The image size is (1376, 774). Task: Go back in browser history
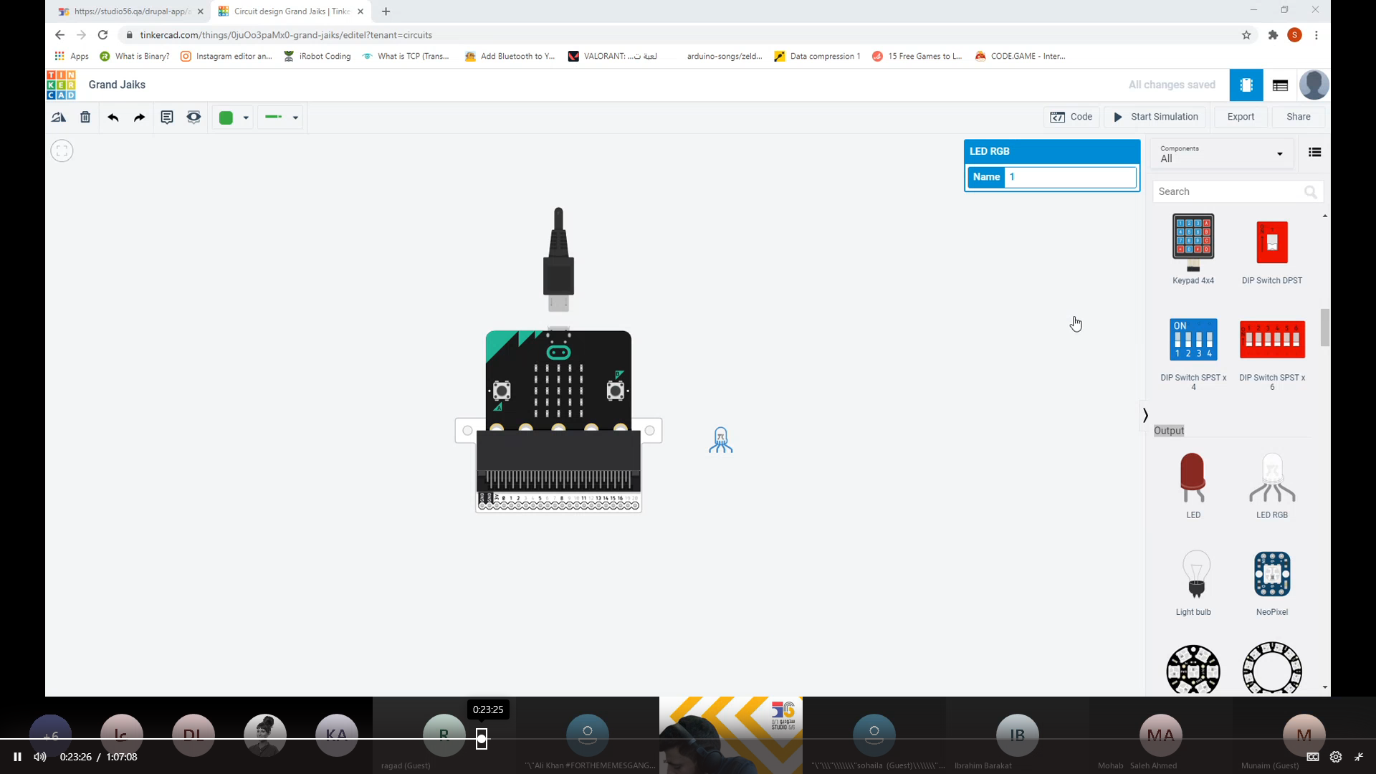coord(59,34)
